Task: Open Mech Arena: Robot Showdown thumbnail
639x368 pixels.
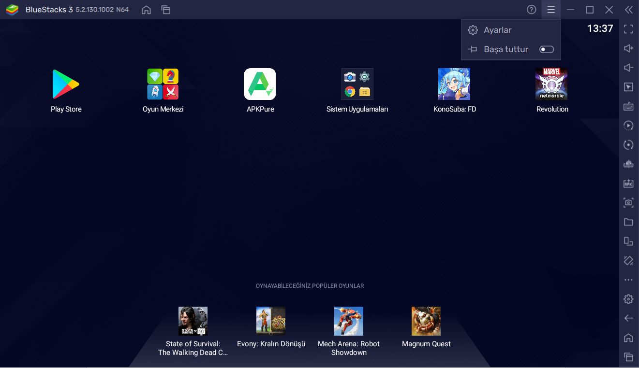Action: pyautogui.click(x=349, y=321)
